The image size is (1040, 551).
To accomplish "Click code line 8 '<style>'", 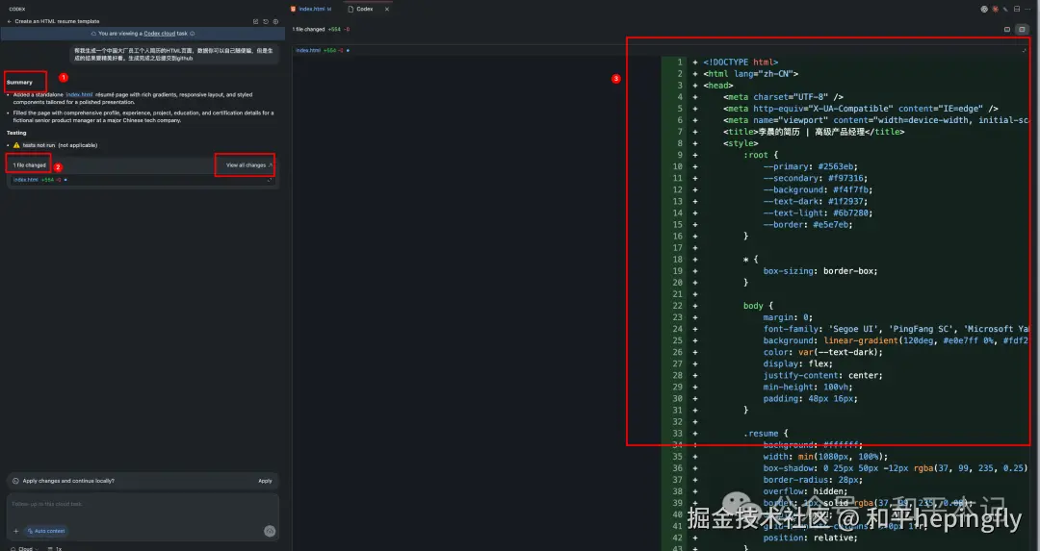I will coord(741,143).
